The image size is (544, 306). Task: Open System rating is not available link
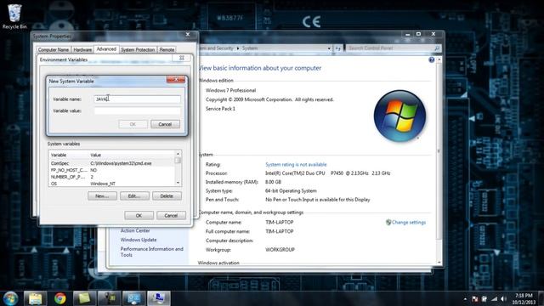click(x=296, y=164)
